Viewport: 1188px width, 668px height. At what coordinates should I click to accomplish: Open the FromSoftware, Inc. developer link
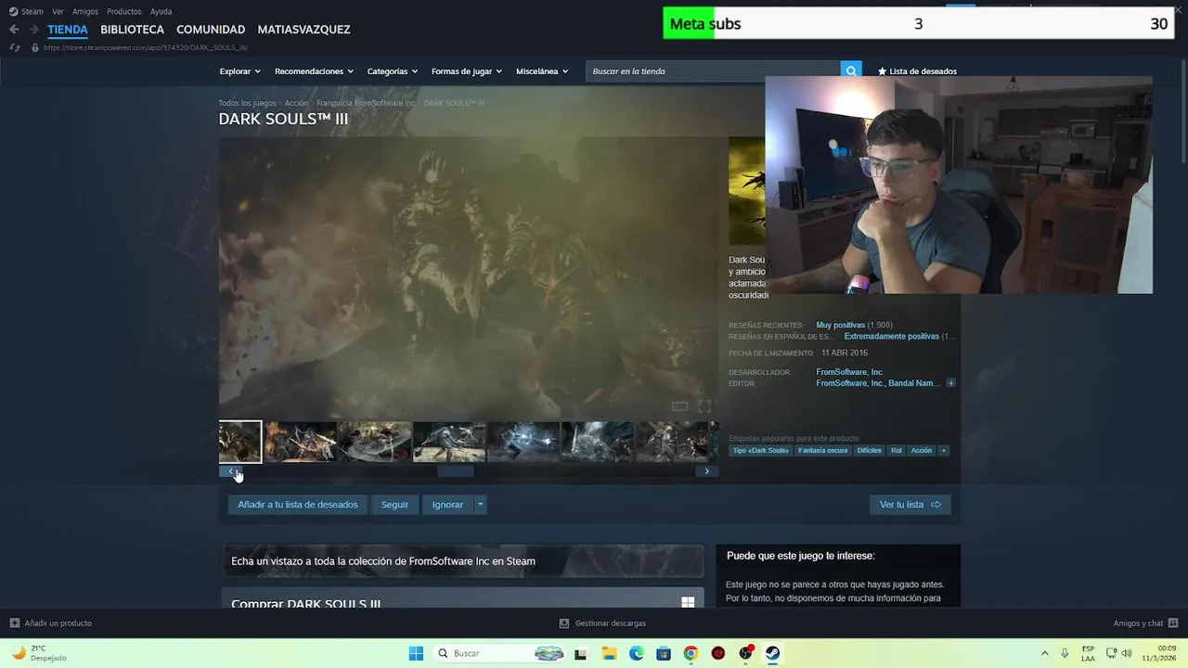tap(849, 372)
